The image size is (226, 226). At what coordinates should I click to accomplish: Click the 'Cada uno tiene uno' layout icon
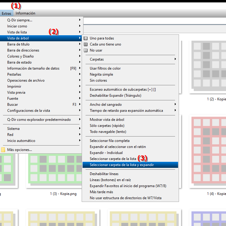pos(86,44)
